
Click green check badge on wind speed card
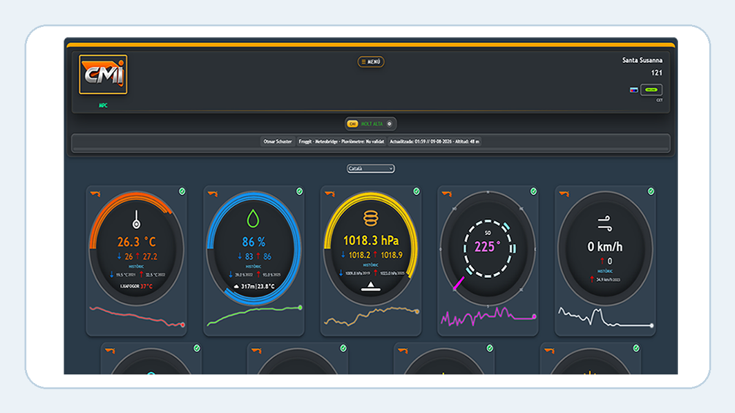[651, 192]
